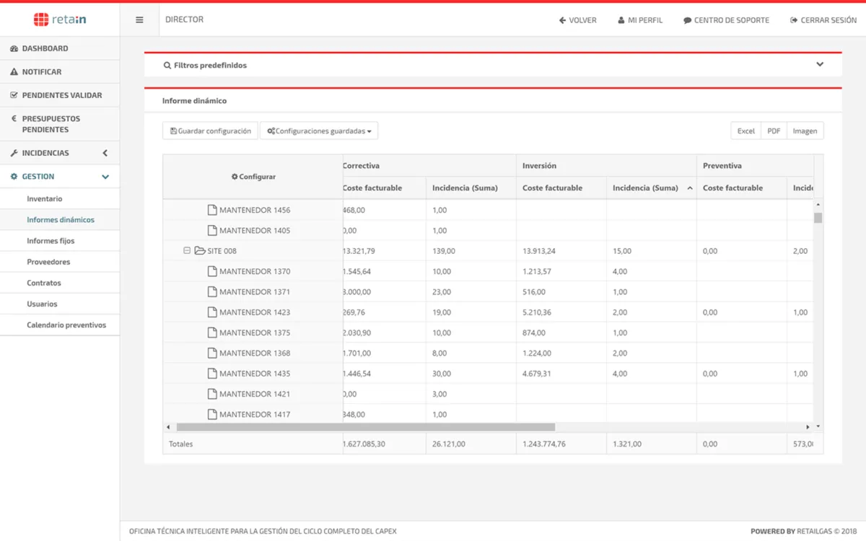Sort by Inversión Incidencia (Suma) arrow
866x541 pixels.
click(690, 188)
